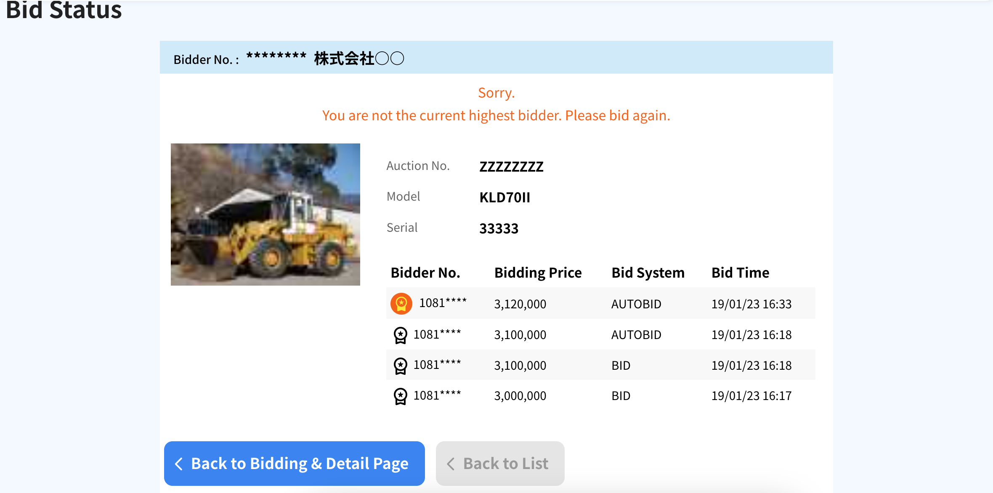Select the serial value 33333
993x493 pixels.
tap(499, 228)
